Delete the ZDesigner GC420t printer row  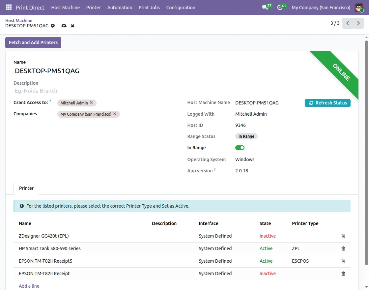click(x=343, y=236)
